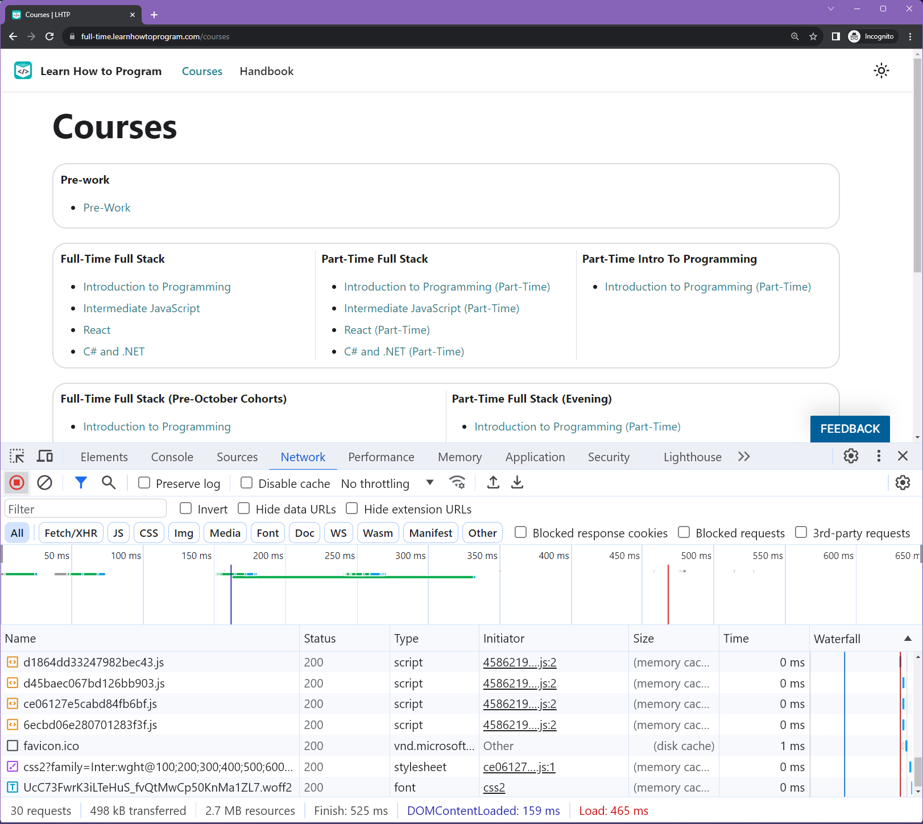Open network conditions wifi icon

click(x=457, y=483)
